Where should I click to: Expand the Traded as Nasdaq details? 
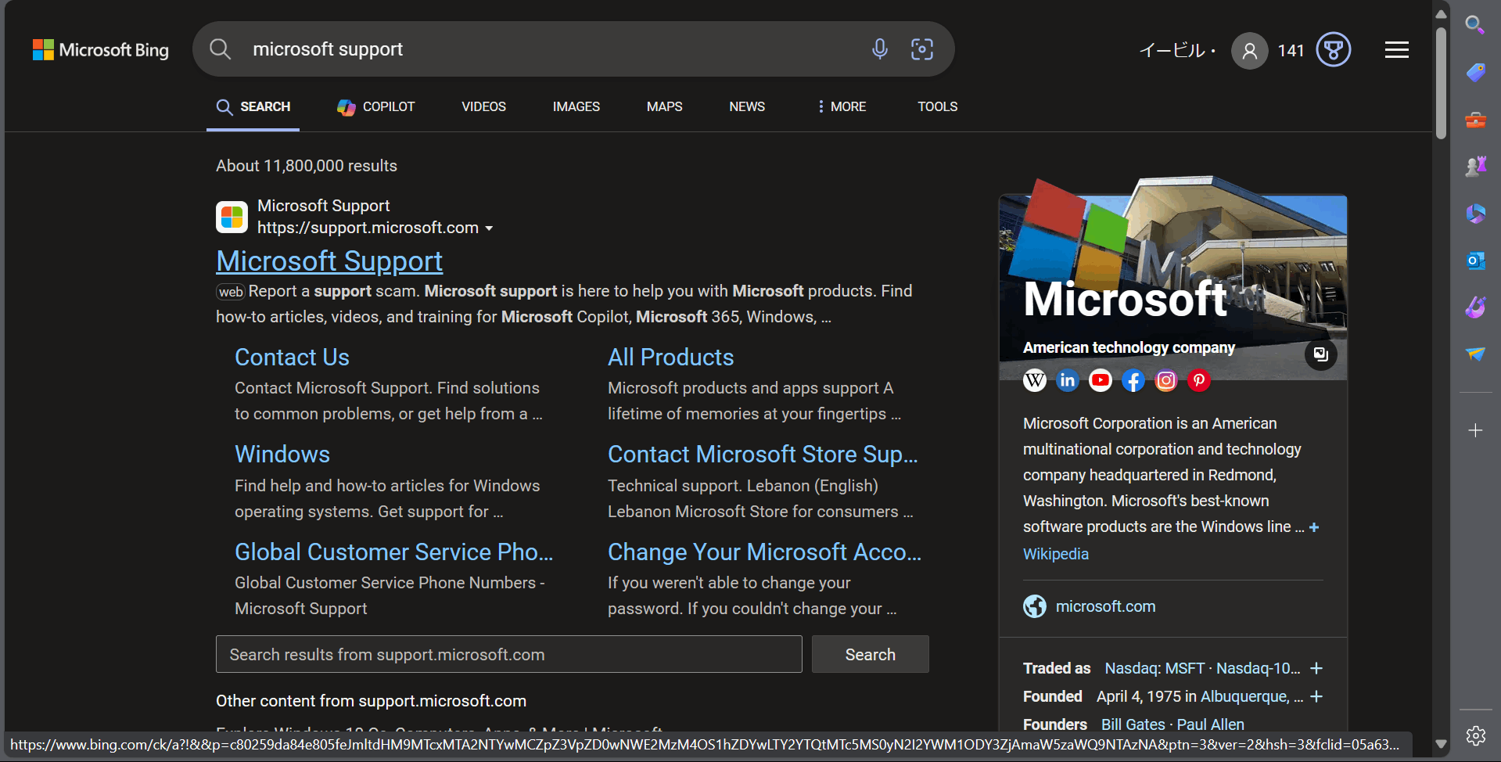(1316, 668)
